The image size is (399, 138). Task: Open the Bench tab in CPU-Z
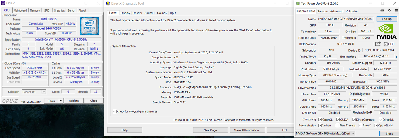pyautogui.click(x=71, y=10)
